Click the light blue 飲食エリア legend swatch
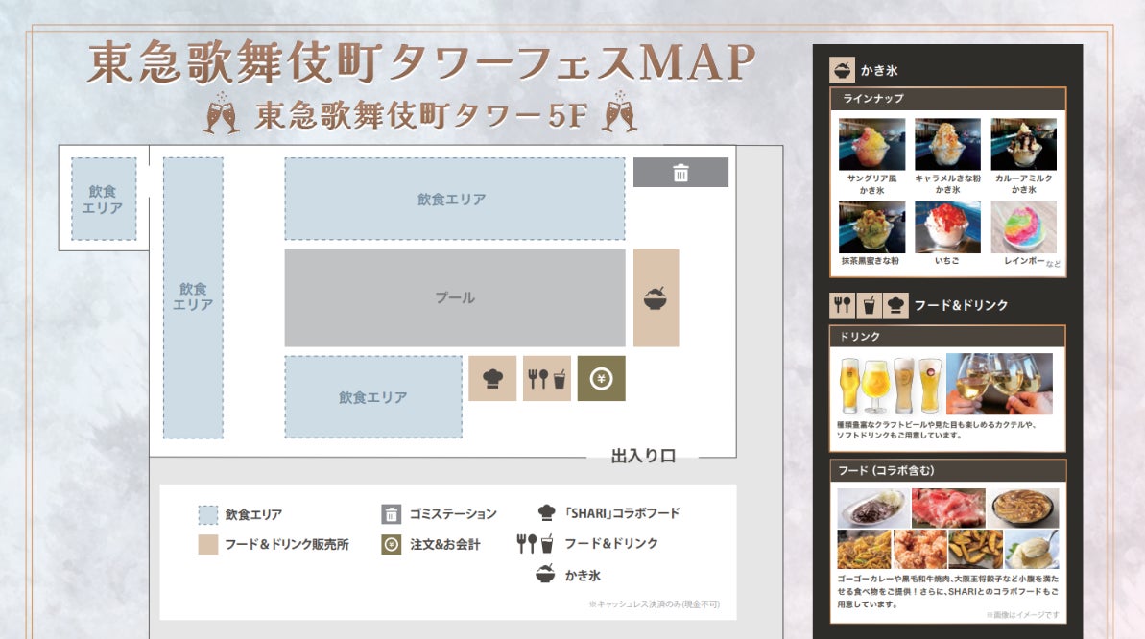The image size is (1145, 639). 208,515
